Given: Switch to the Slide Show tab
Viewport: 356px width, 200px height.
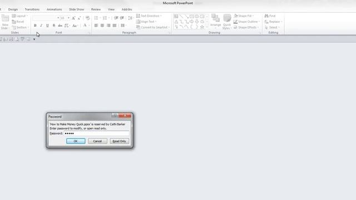Looking at the screenshot, I should [77, 9].
